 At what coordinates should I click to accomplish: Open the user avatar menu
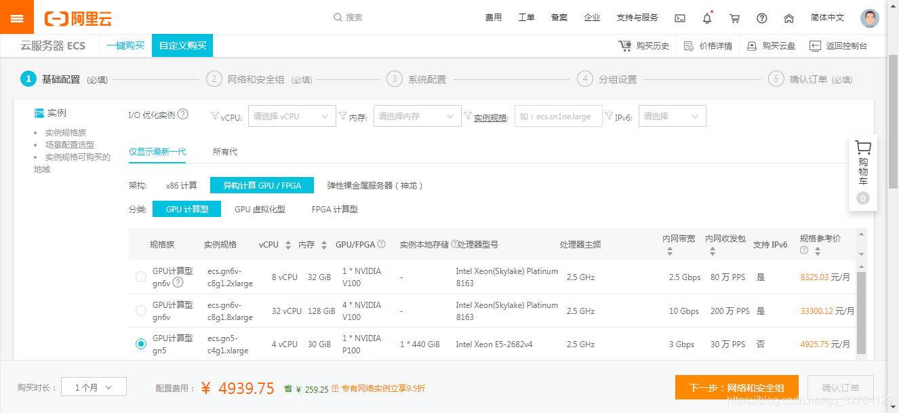pos(870,18)
